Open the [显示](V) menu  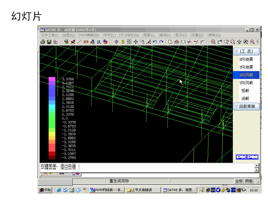tap(181, 35)
